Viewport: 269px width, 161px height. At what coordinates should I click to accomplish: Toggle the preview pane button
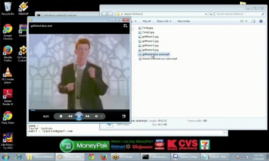[253, 21]
